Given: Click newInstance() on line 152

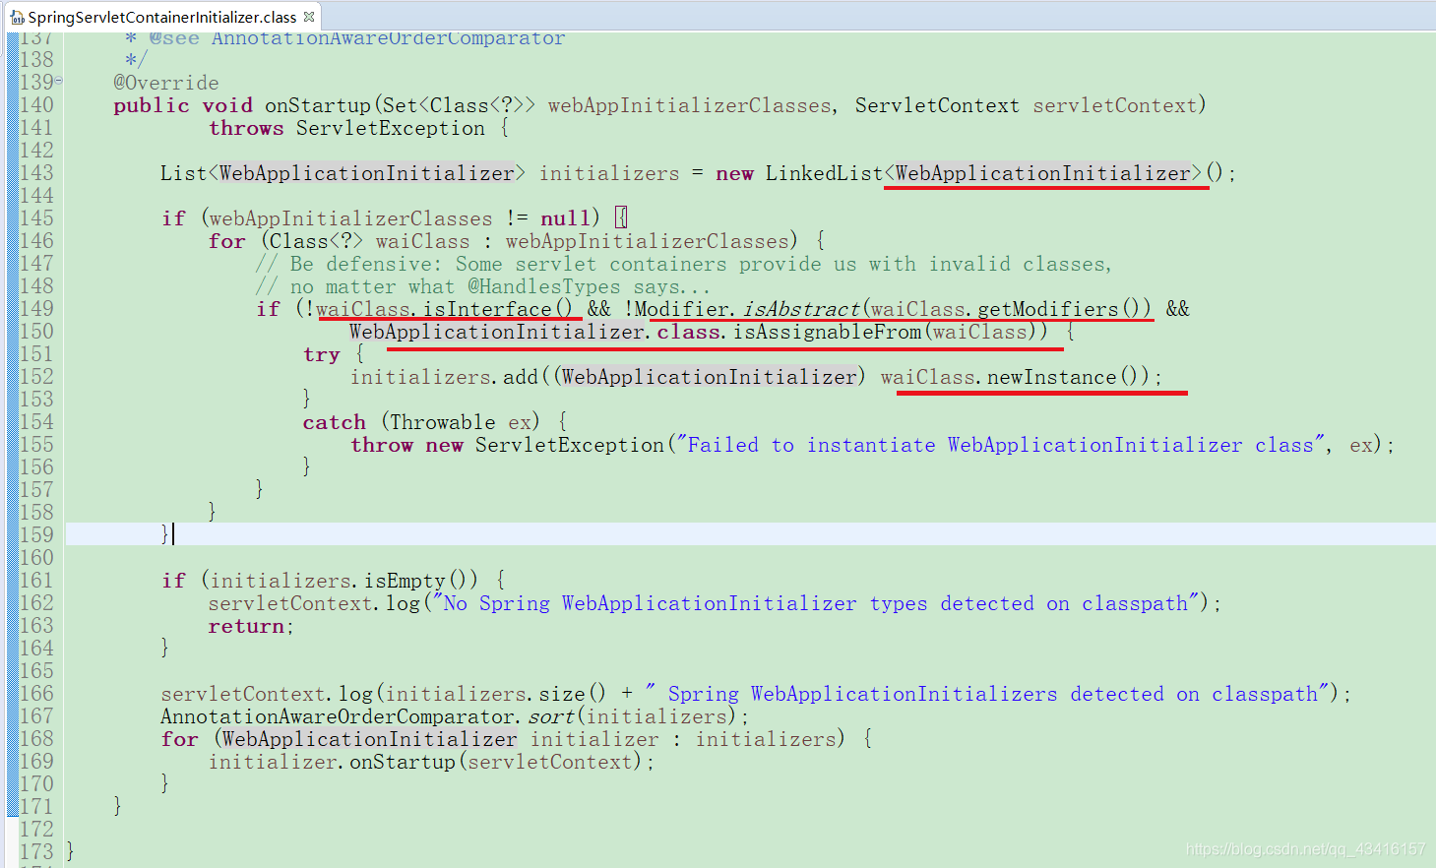Looking at the screenshot, I should 1068,377.
